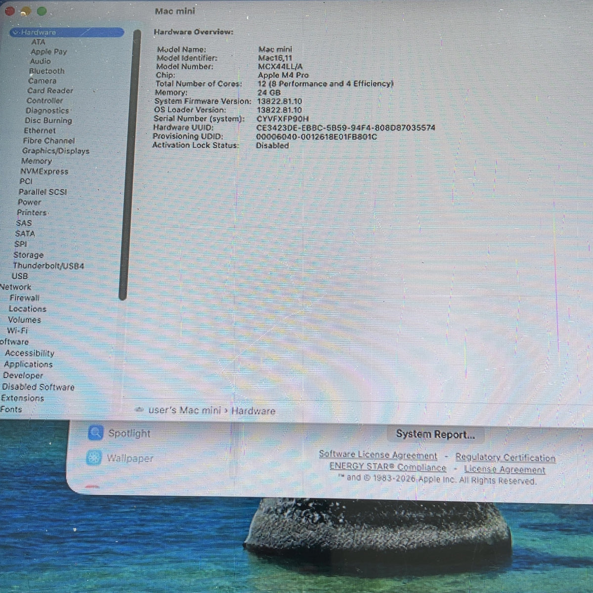The image size is (593, 593).
Task: Open the Bluetooth hardware entry
Action: [x=46, y=71]
